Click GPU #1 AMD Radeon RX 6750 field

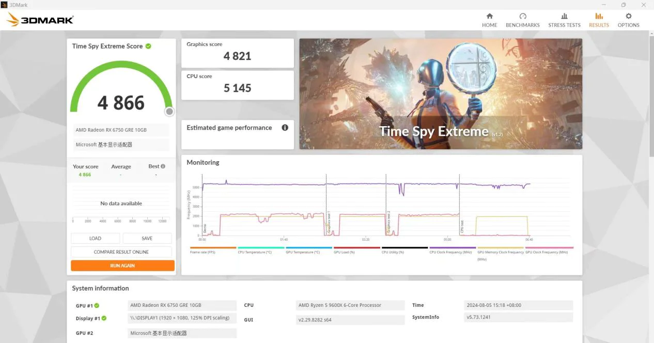[182, 305]
